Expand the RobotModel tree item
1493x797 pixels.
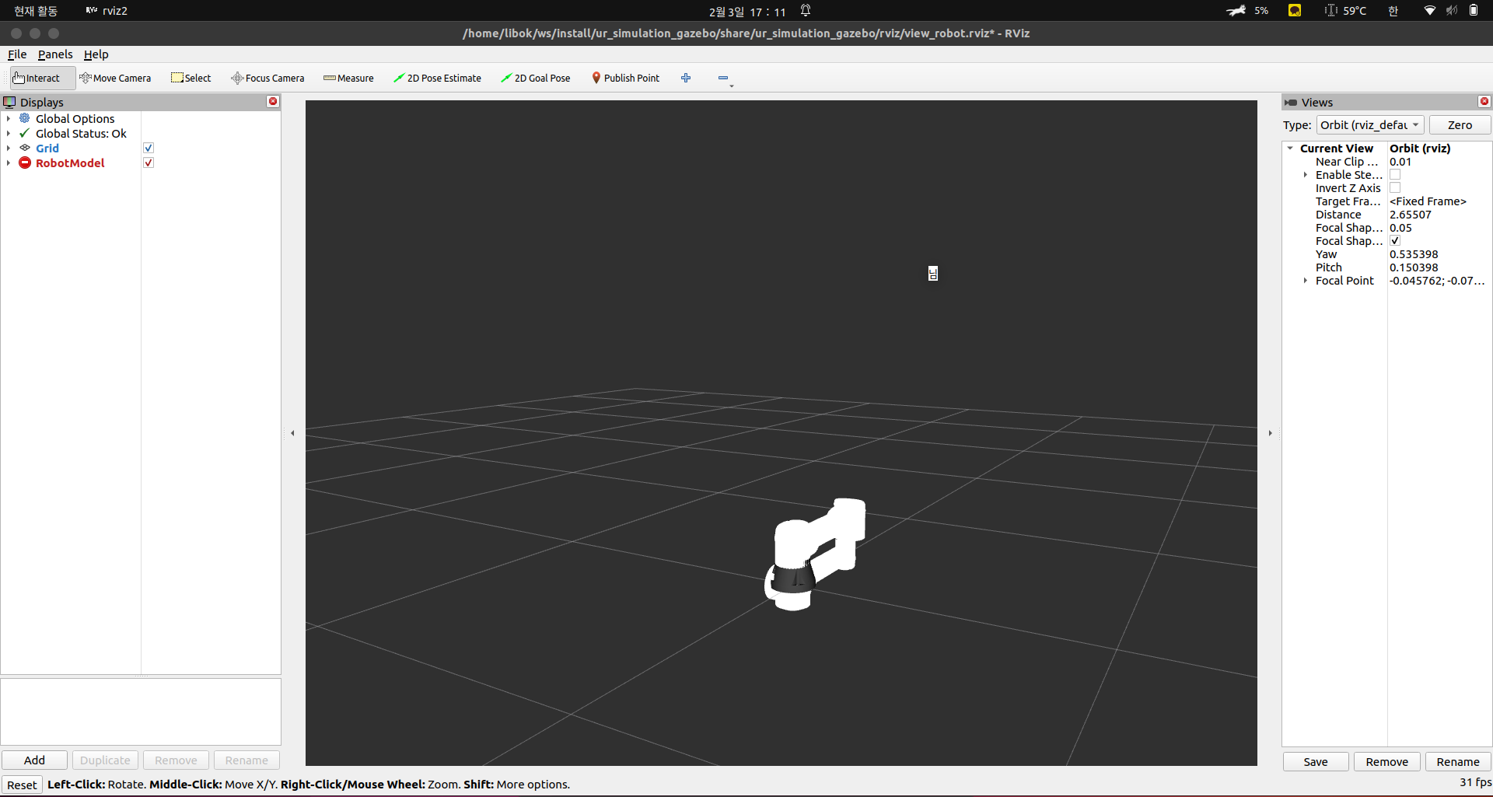point(9,163)
